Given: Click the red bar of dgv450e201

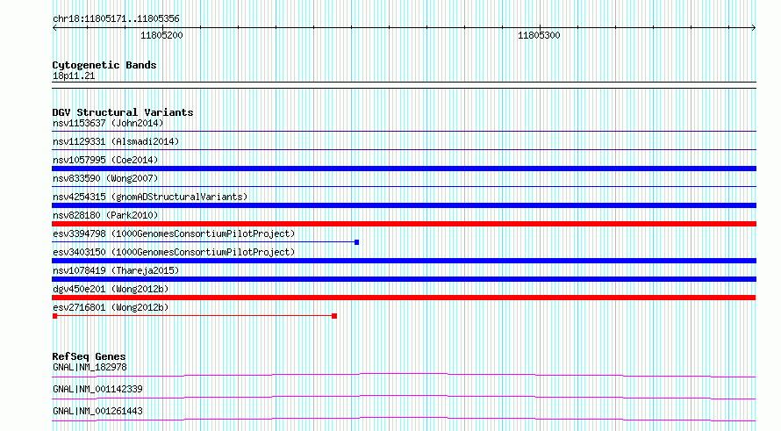Looking at the screenshot, I should pos(404,298).
